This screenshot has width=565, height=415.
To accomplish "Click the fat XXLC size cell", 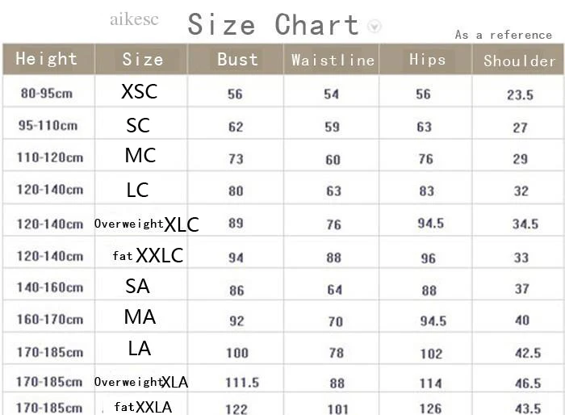I will click(148, 256).
